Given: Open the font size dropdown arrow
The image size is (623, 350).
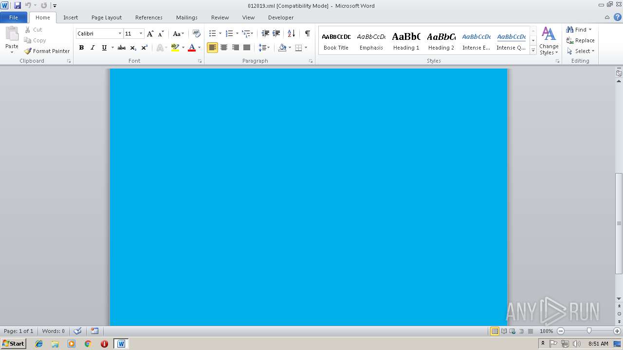Looking at the screenshot, I should (x=141, y=34).
